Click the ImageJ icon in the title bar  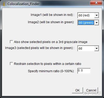(4, 4)
